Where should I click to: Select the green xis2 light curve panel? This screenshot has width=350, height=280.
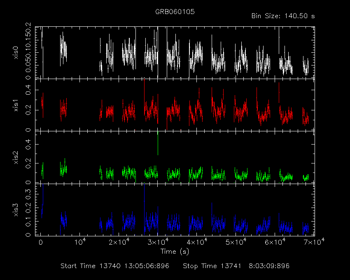(175, 157)
